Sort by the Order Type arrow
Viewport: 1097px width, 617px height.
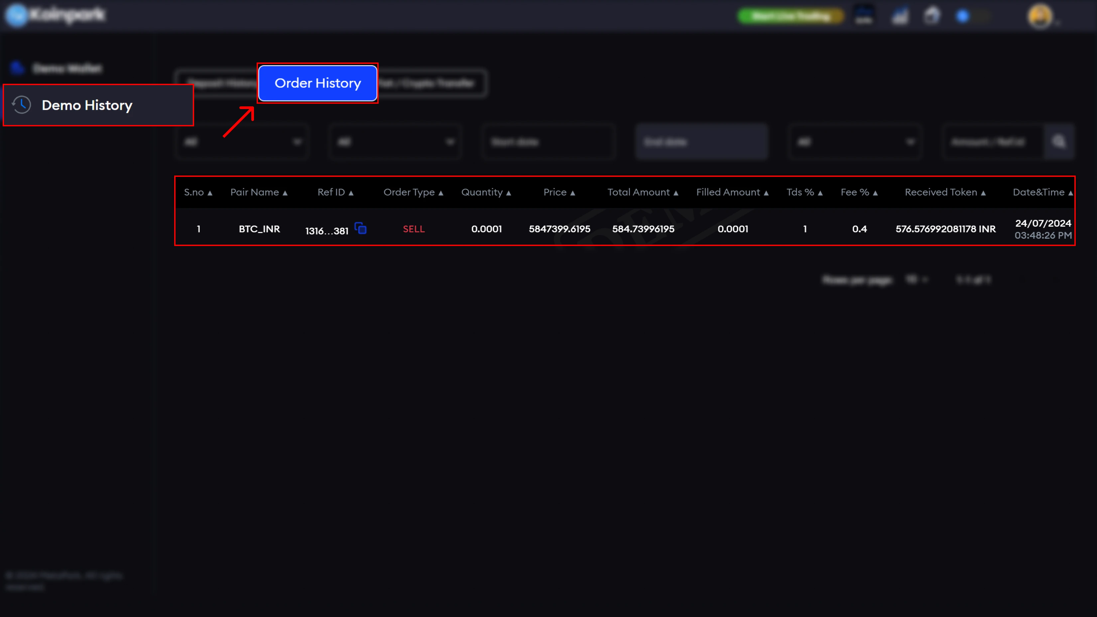(x=441, y=193)
